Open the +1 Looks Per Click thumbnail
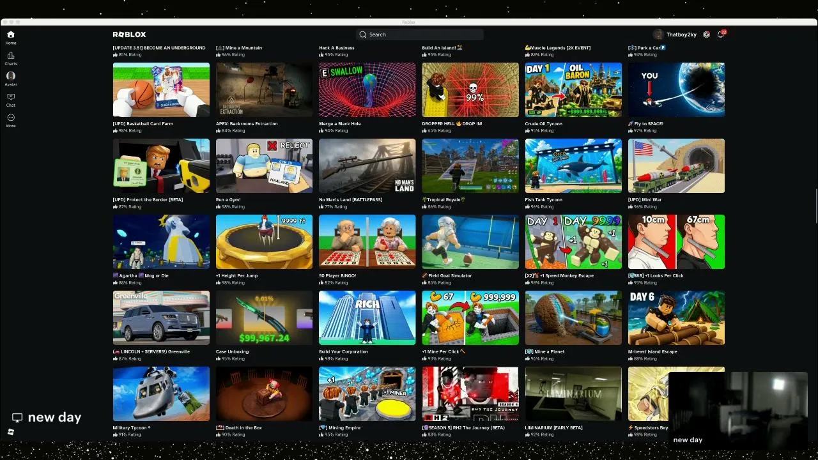Image resolution: width=818 pixels, height=460 pixels. tap(676, 241)
